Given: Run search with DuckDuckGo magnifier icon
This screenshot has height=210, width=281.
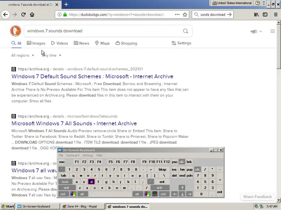Looking at the screenshot, I should [x=186, y=31].
